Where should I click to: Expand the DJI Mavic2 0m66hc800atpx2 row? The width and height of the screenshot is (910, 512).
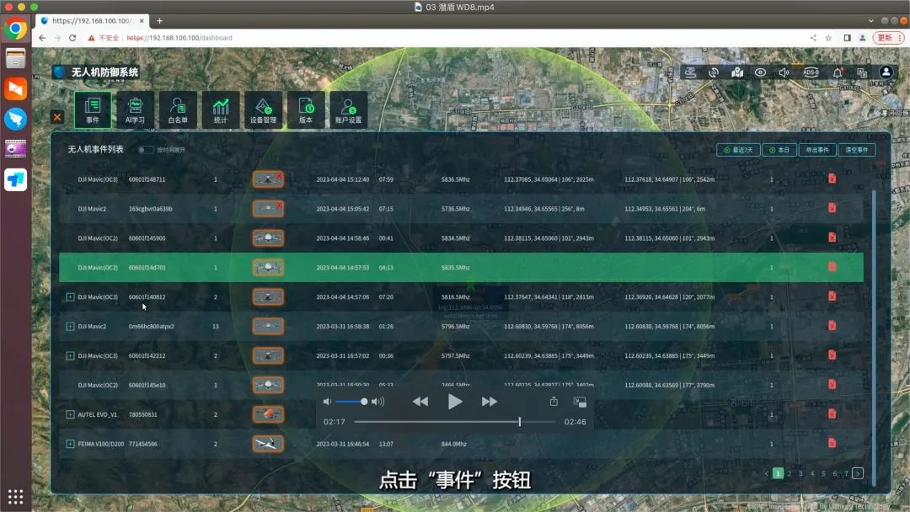pos(70,326)
